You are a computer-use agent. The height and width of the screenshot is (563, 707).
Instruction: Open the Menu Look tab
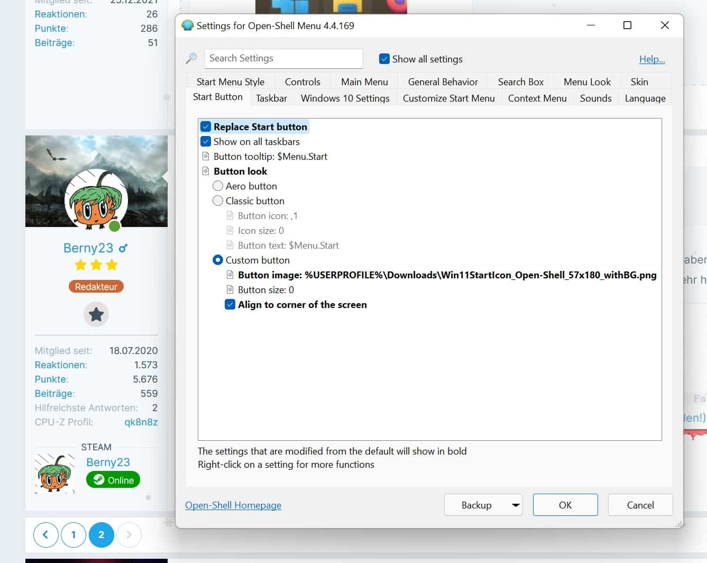pyautogui.click(x=587, y=81)
